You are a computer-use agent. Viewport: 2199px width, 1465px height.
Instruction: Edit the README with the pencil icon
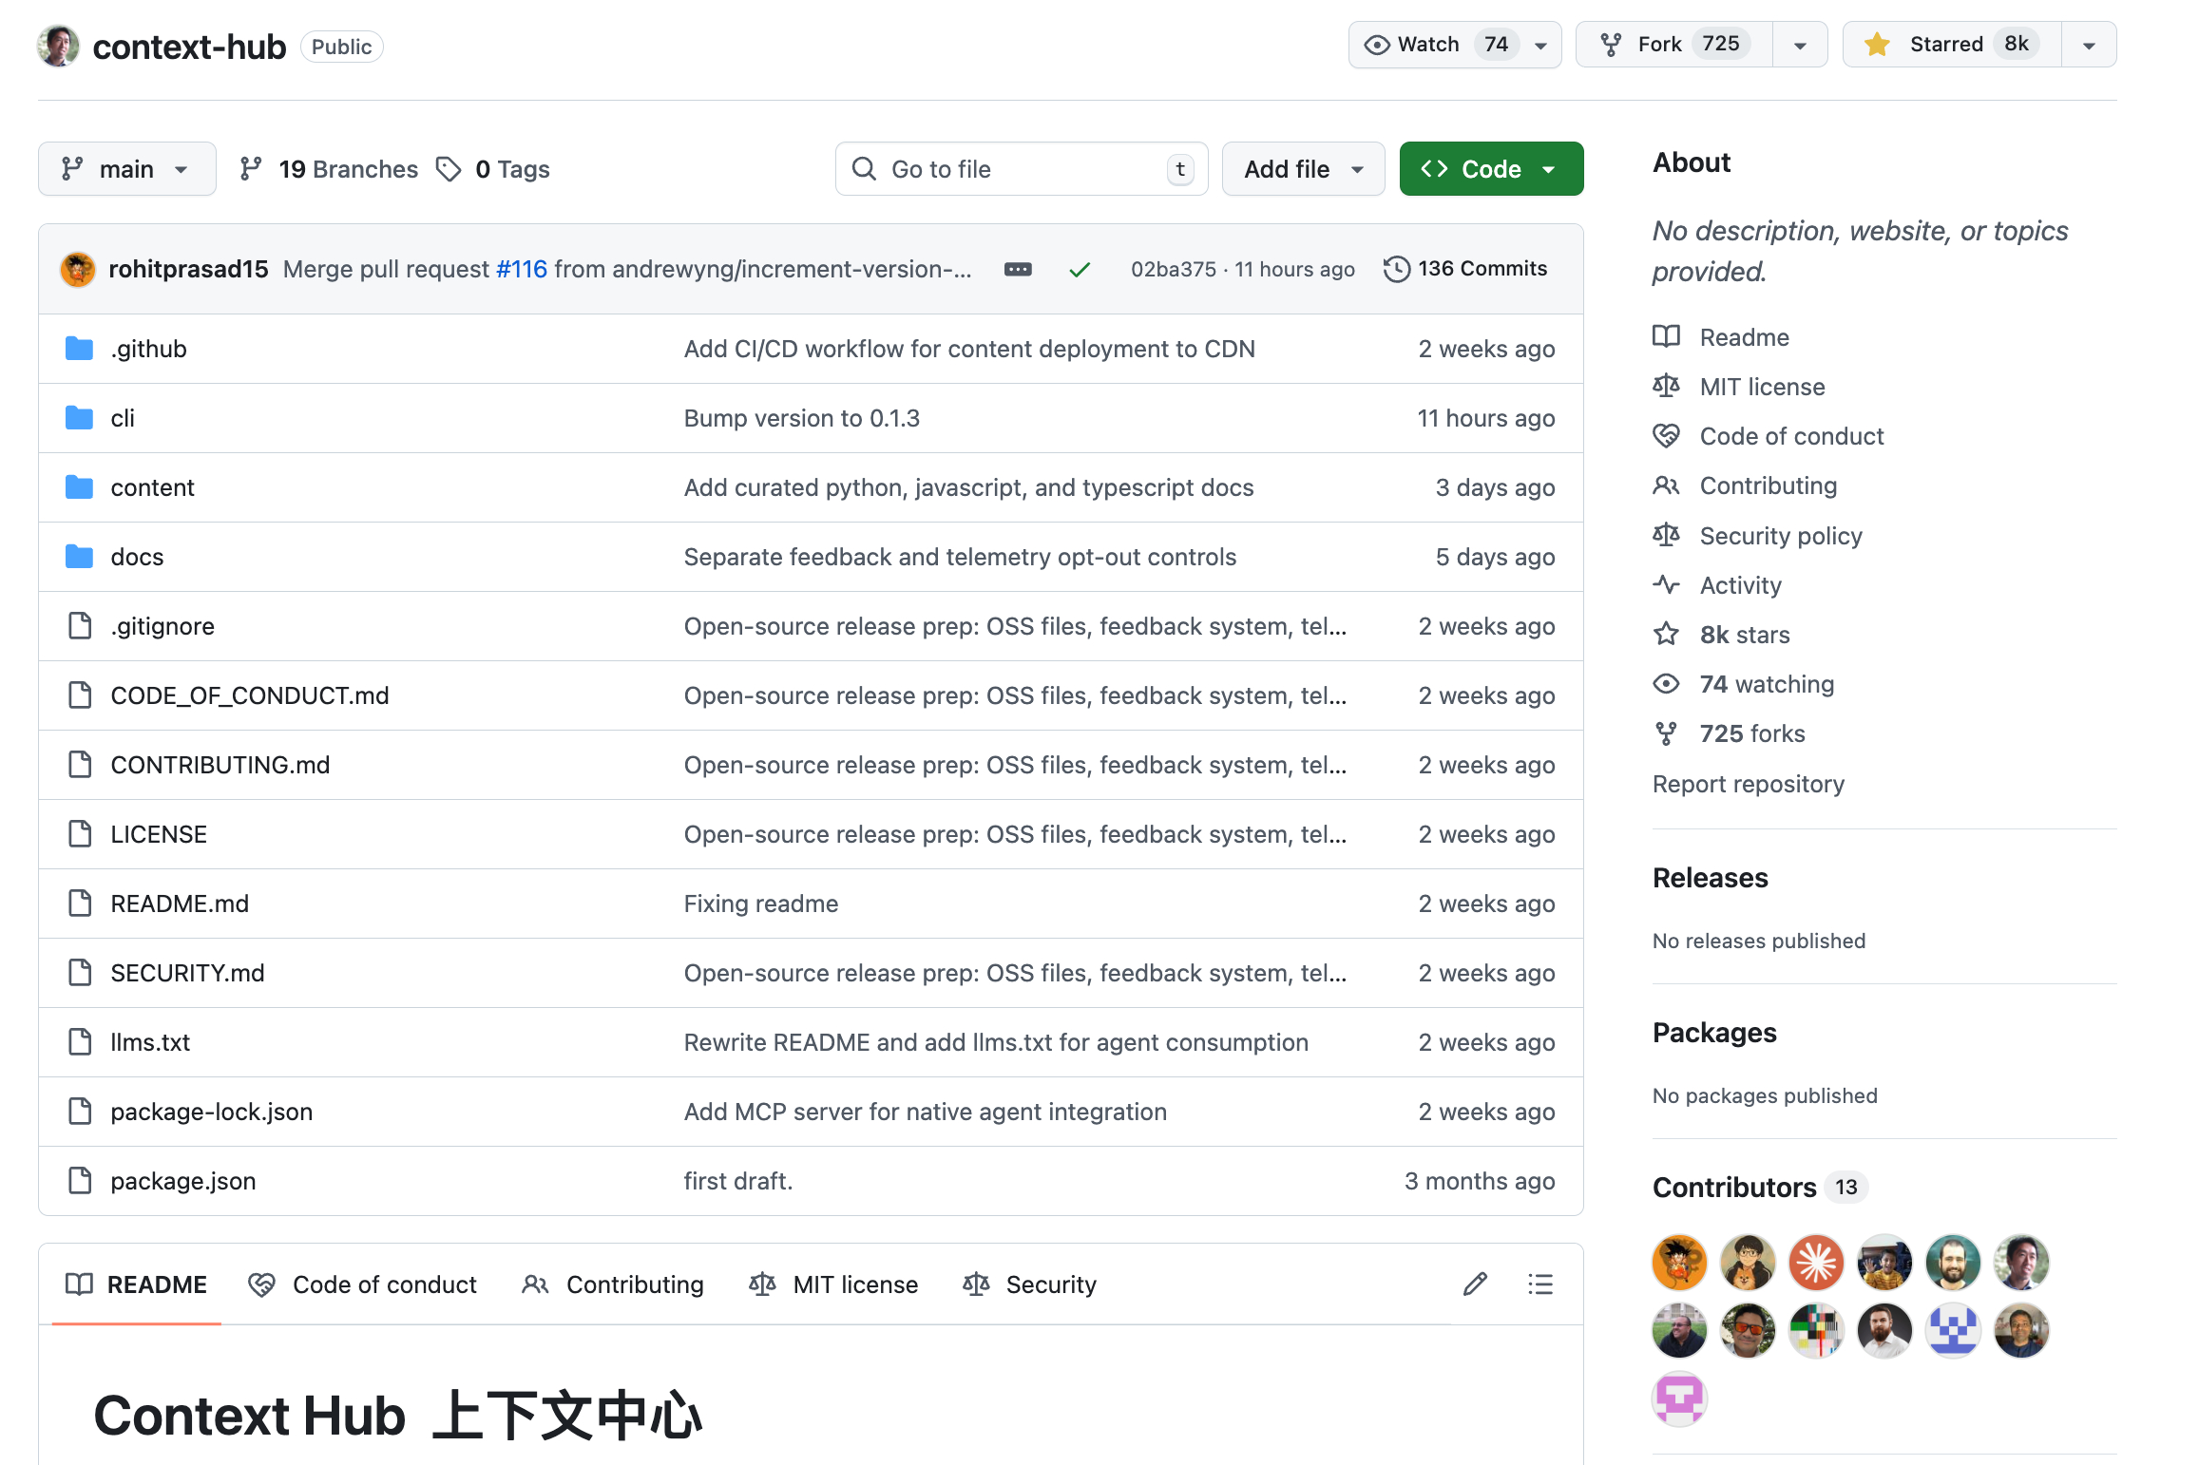[1474, 1284]
